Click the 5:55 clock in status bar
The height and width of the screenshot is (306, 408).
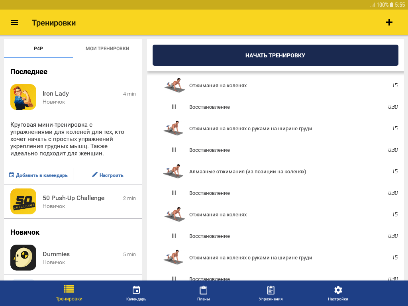[400, 5]
